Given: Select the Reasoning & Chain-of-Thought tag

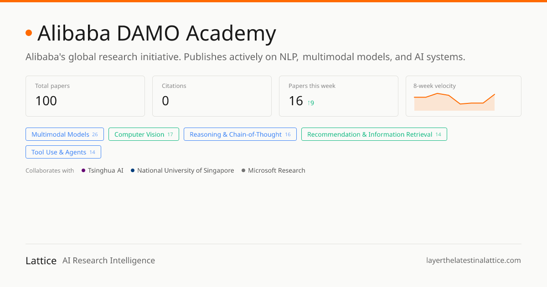Looking at the screenshot, I should tap(240, 134).
